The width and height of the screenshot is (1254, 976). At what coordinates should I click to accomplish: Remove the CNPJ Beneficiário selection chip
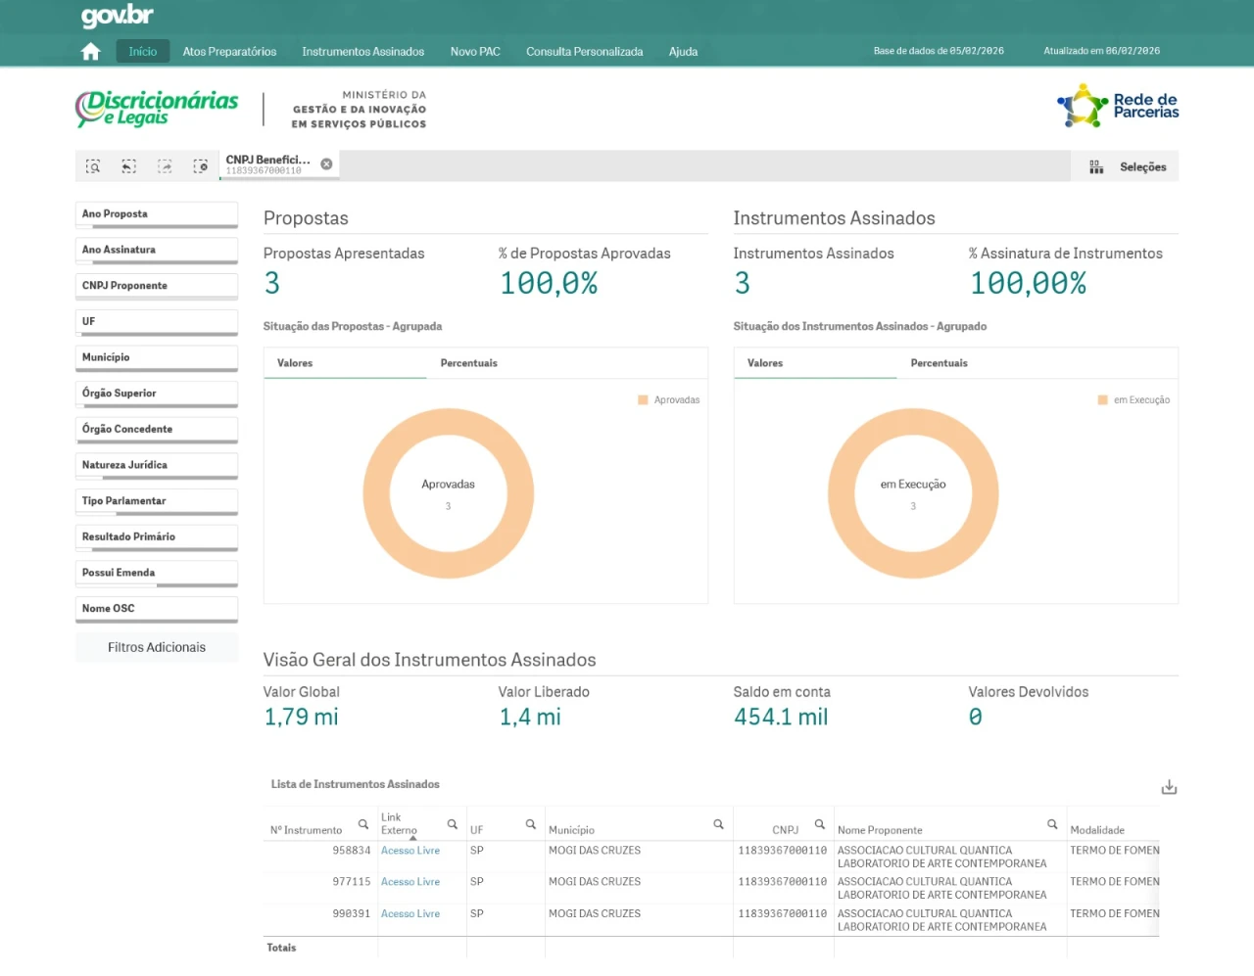point(326,164)
